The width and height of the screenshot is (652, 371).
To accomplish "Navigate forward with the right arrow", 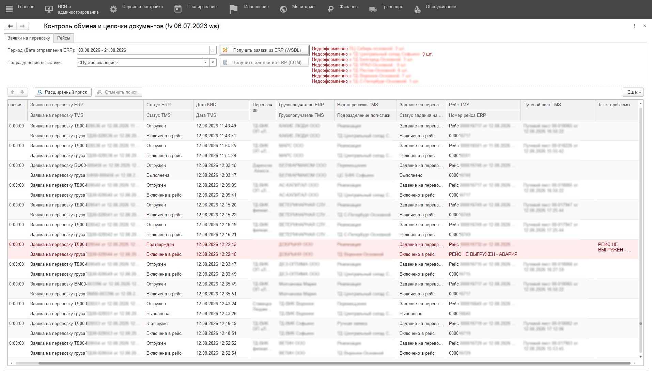I will coord(22,26).
